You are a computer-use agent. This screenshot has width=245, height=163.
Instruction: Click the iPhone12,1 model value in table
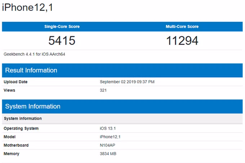111,137
